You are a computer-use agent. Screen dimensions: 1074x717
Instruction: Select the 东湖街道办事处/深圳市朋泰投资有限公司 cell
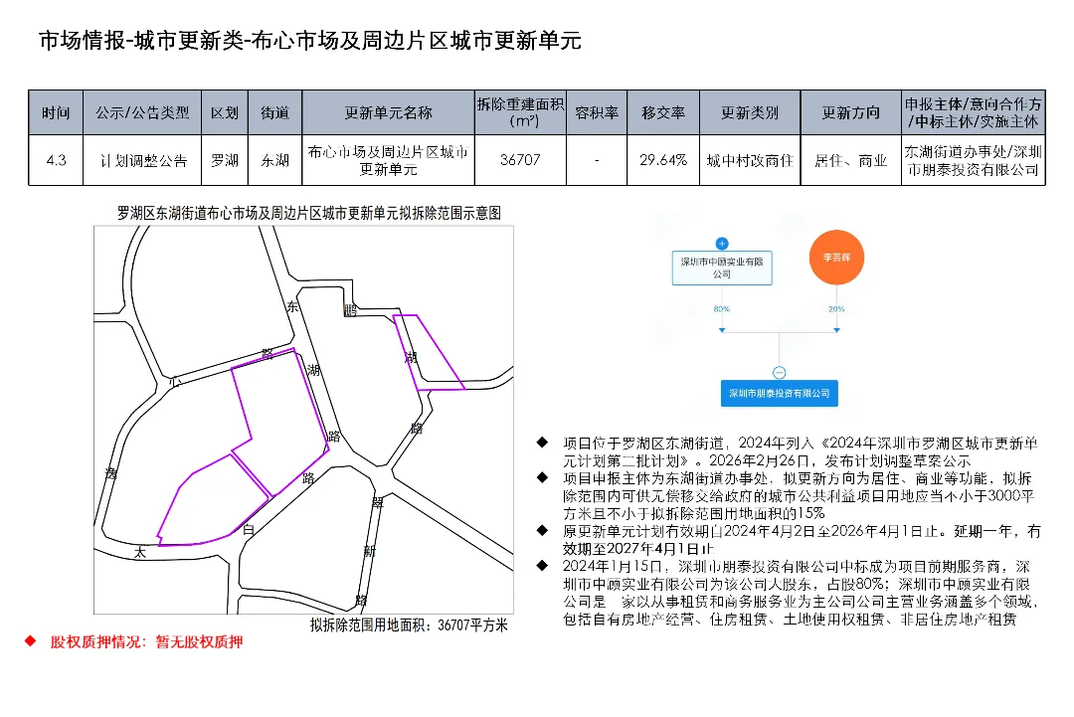pos(974,160)
